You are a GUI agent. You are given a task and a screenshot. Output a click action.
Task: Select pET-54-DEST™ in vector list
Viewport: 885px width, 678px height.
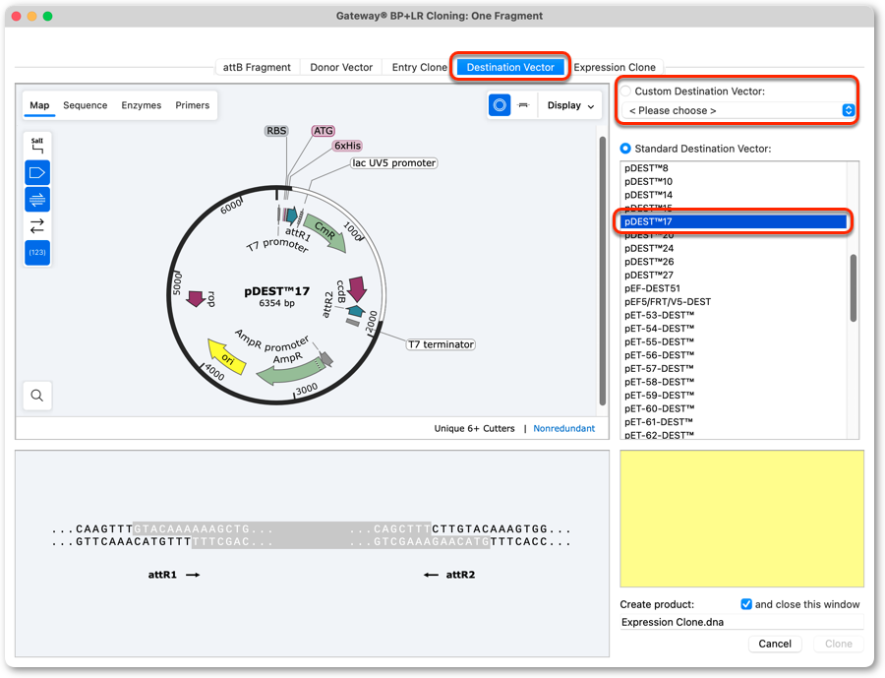pos(734,329)
